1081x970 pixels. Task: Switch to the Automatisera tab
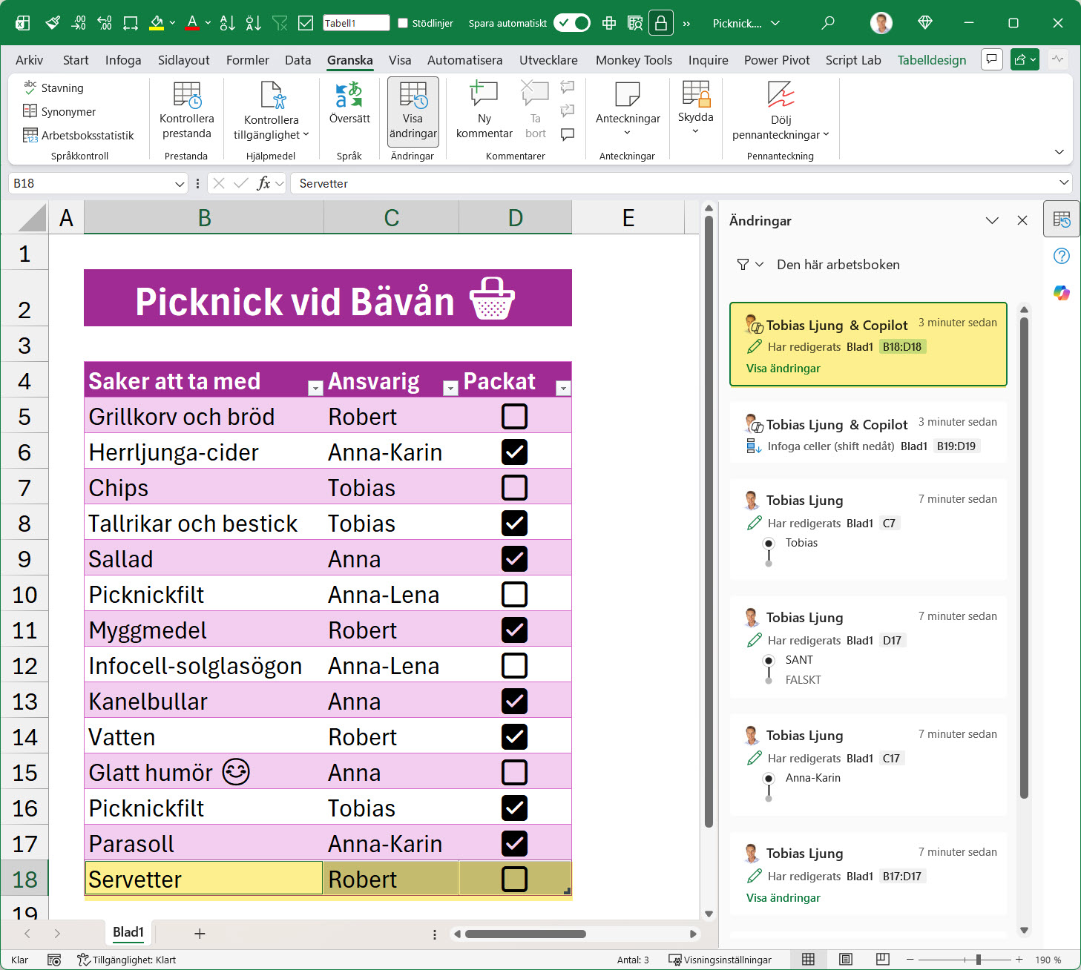coord(464,60)
